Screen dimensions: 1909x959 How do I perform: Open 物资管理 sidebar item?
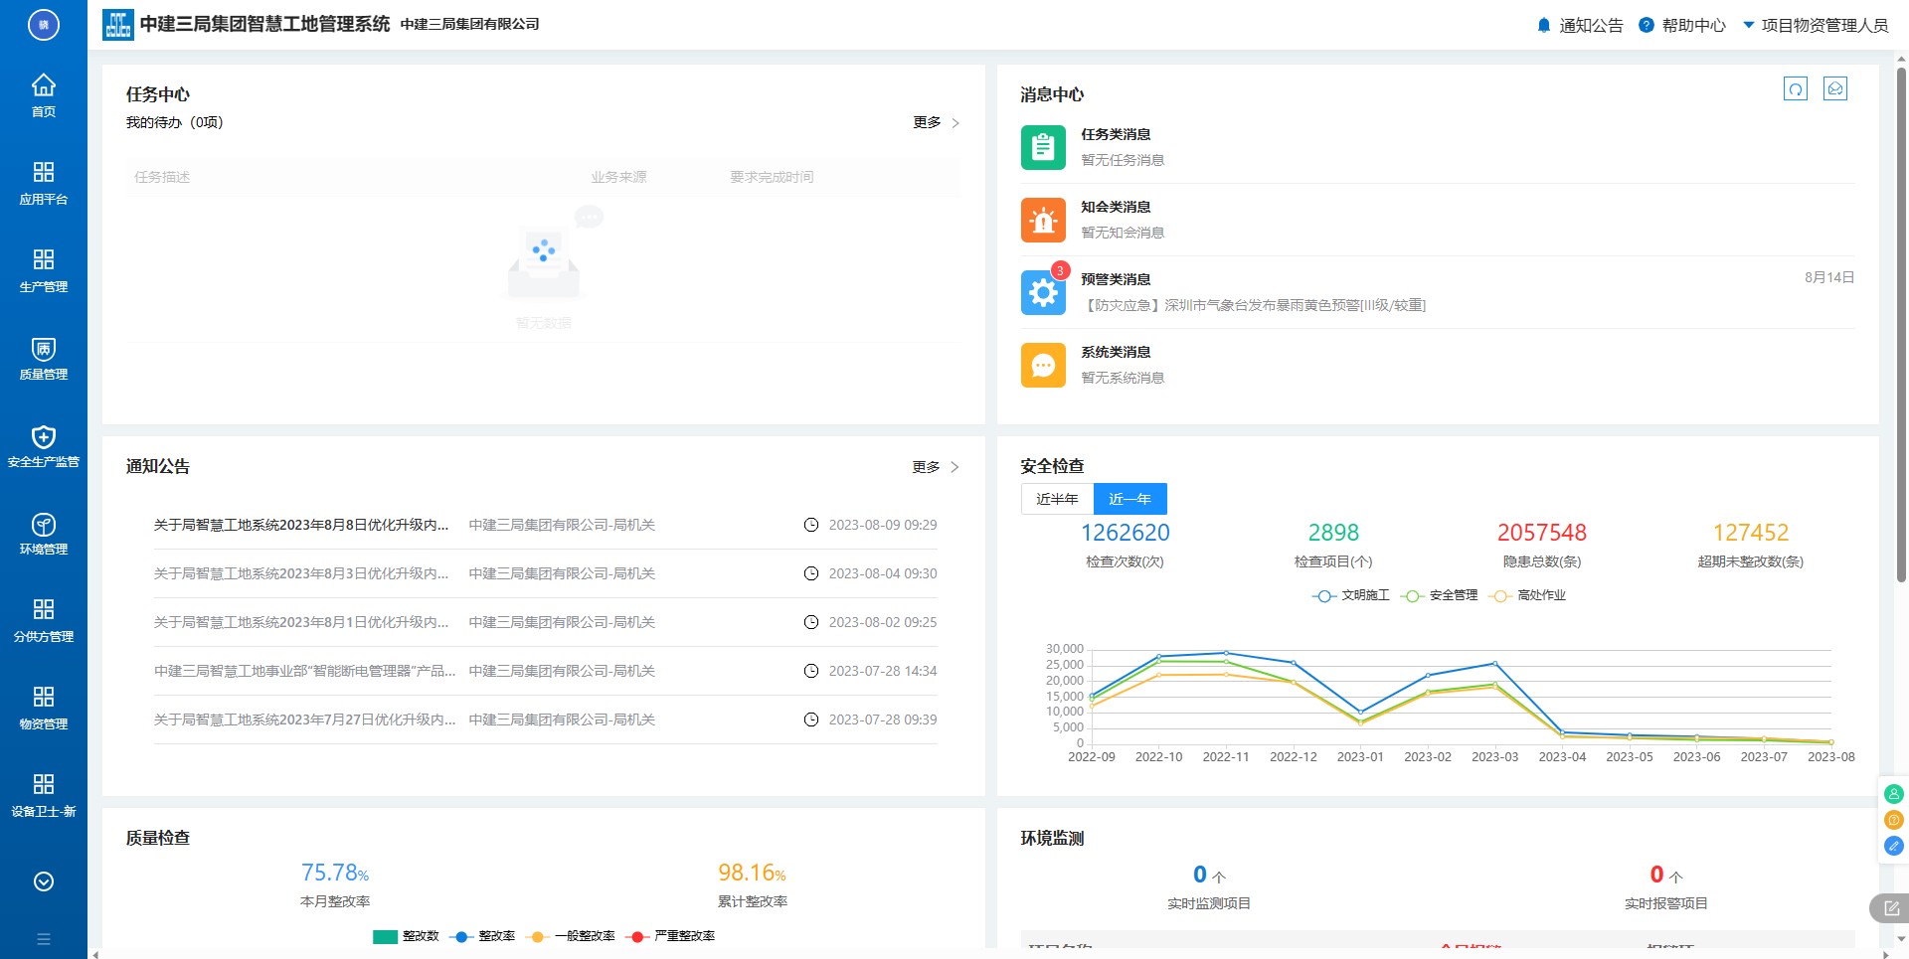coord(44,708)
